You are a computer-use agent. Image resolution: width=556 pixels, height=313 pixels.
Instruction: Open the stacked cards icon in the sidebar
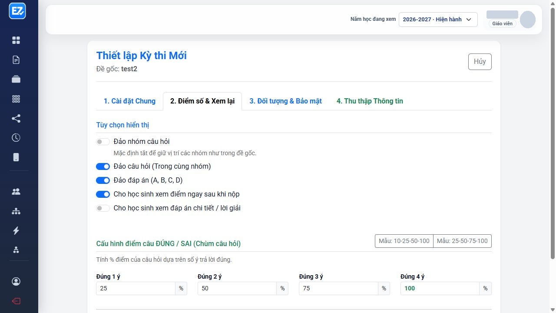tap(16, 79)
